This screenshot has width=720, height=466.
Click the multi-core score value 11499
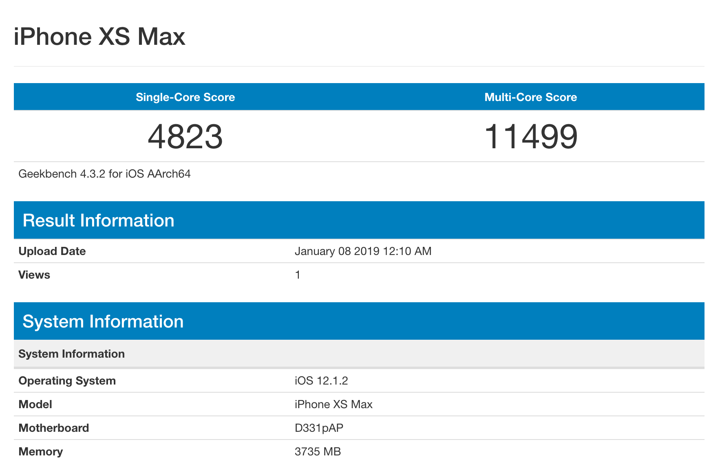[x=530, y=136]
